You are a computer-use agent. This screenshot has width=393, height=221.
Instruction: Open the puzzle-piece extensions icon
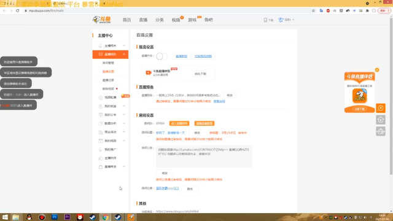point(367,10)
